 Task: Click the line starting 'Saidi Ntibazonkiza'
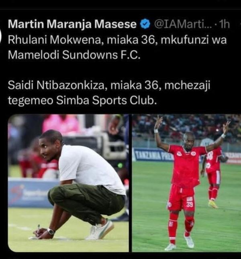(x=109, y=86)
